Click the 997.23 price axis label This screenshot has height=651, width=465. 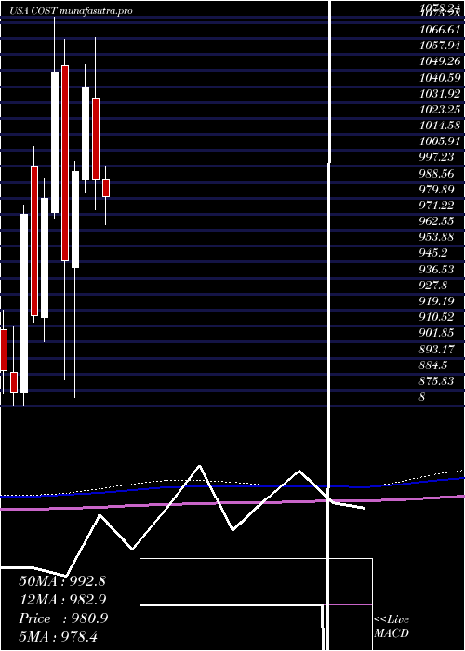(x=436, y=157)
